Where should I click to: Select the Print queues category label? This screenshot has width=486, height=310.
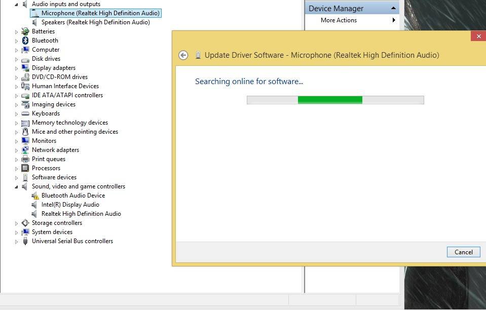point(49,159)
